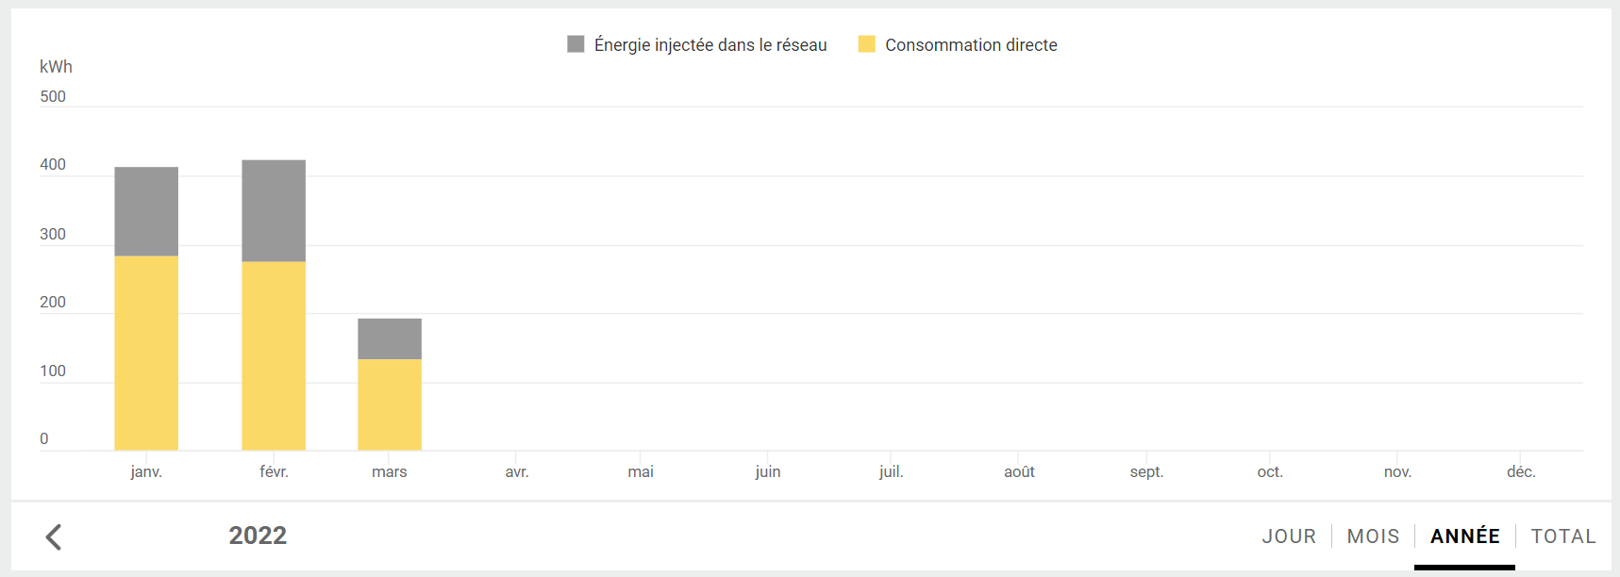
Task: Click the mars month axis label
Action: tap(390, 471)
